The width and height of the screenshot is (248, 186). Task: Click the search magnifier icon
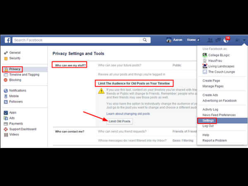(145, 40)
